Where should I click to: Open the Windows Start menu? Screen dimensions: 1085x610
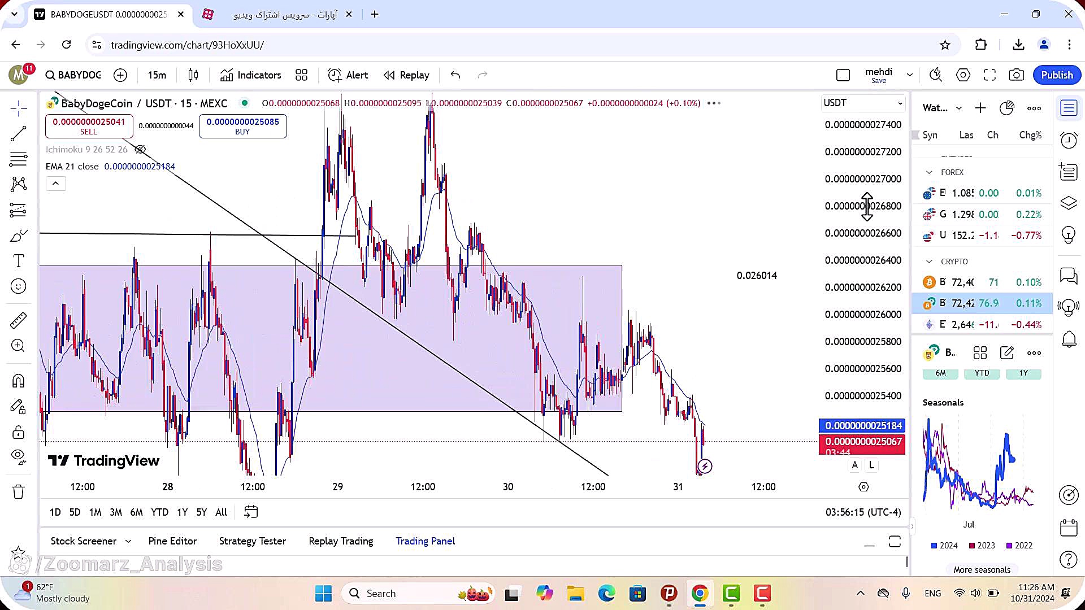pyautogui.click(x=324, y=594)
